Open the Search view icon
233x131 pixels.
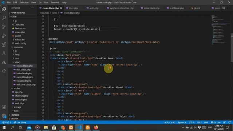click(x=4, y=18)
